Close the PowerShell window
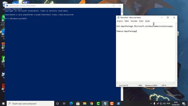This screenshot has height=106, width=188. 120,6
